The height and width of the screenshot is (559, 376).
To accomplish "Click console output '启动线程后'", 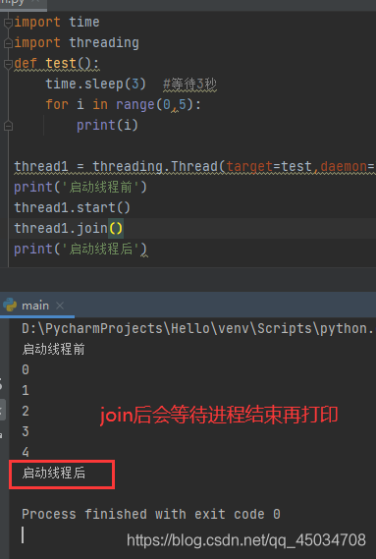I will pos(53,474).
